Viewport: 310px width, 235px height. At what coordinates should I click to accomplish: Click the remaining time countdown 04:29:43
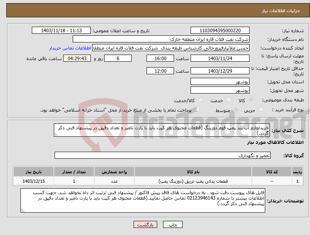(77, 58)
